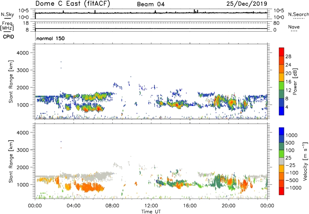309x214 pixels.
Task: Click the velocity panel 'Slant Range [km]' label
Action: click(x=11, y=161)
